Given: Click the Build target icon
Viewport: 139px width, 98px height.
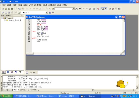Looking at the screenshot, I should (x=6, y=13).
